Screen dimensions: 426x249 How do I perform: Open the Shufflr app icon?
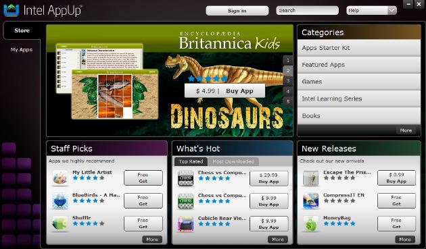tap(60, 223)
